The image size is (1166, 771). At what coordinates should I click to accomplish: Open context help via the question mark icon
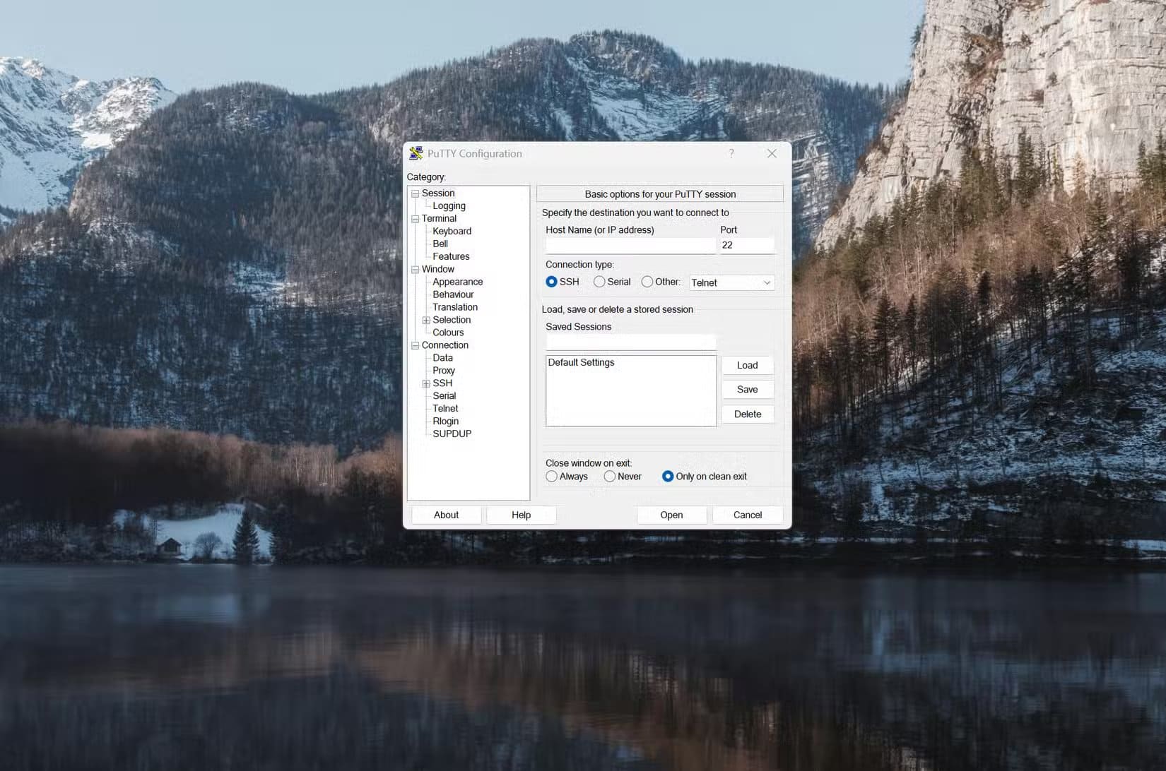click(x=731, y=153)
